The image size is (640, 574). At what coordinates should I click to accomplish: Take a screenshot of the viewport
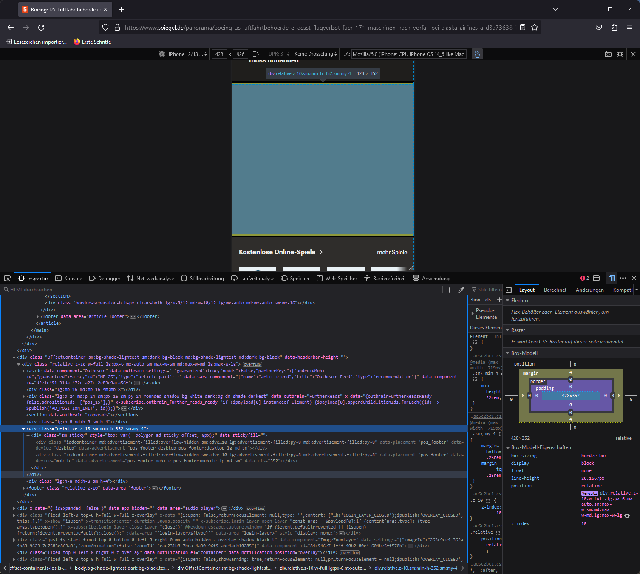pyautogui.click(x=608, y=54)
